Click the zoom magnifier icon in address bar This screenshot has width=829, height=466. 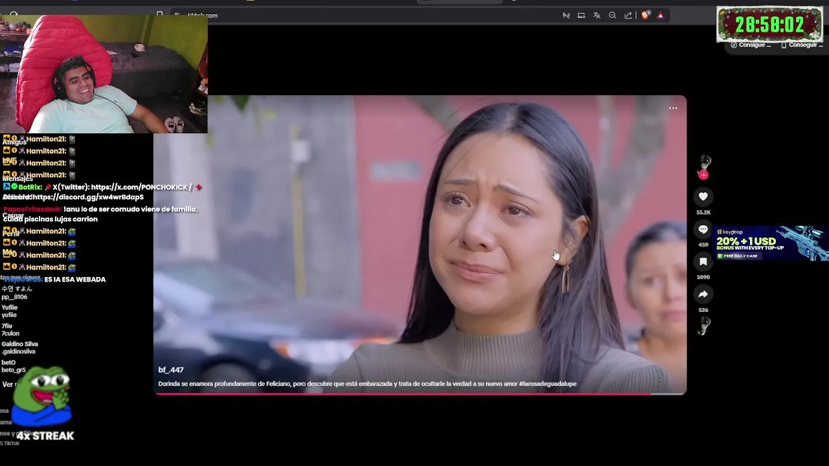click(x=612, y=15)
